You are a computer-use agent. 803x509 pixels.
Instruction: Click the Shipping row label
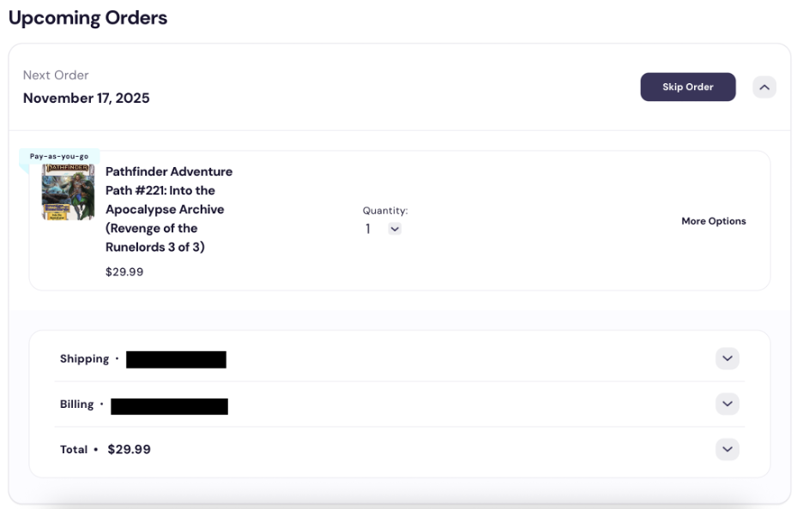coord(84,359)
